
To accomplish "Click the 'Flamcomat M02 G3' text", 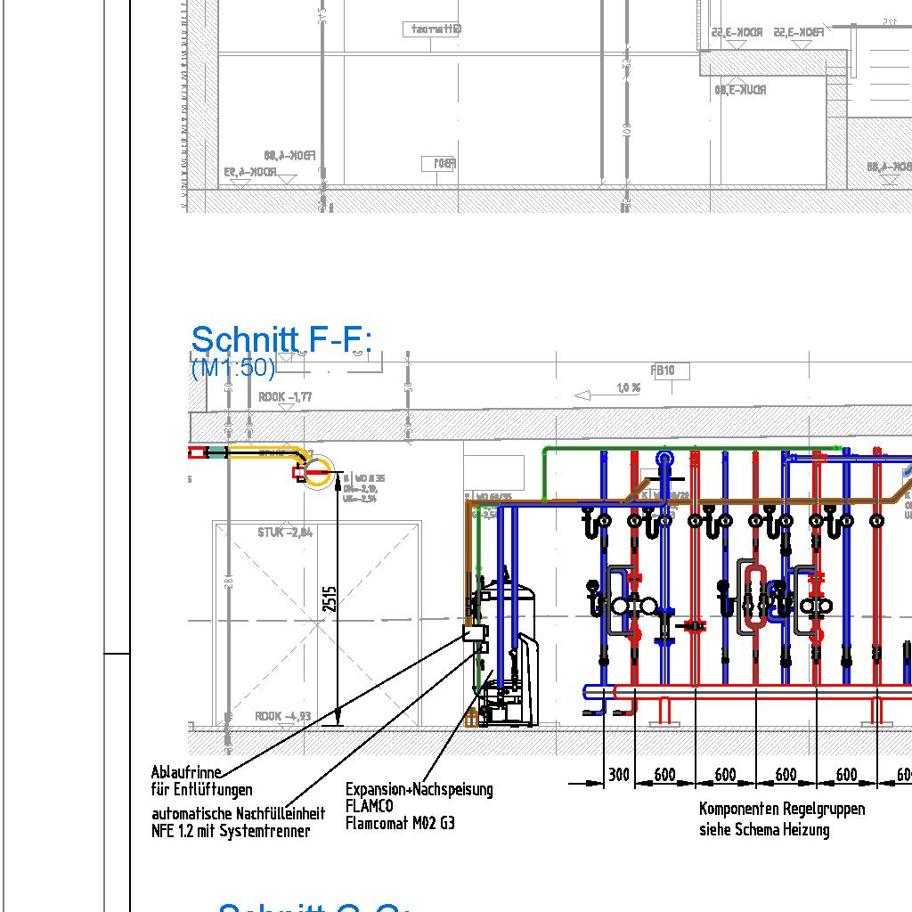I will pos(400,823).
